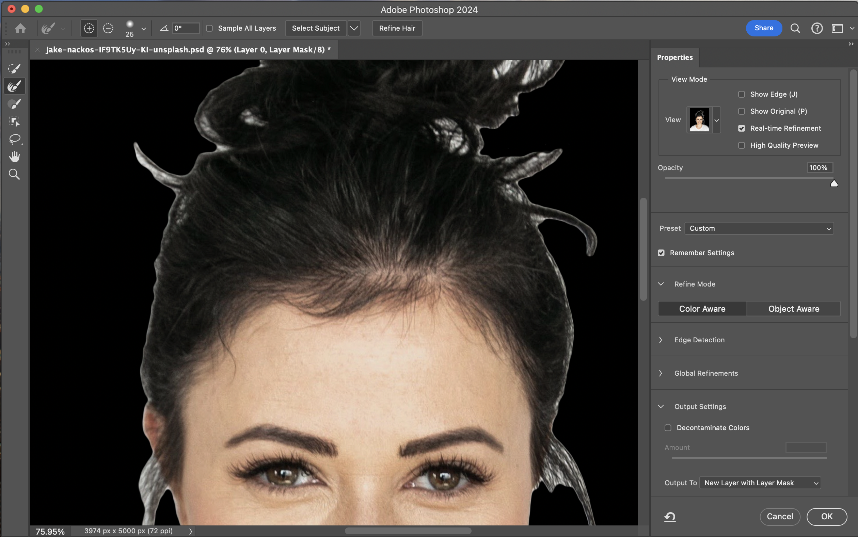Image resolution: width=858 pixels, height=537 pixels.
Task: Open the Preset Custom dropdown
Action: (x=759, y=228)
